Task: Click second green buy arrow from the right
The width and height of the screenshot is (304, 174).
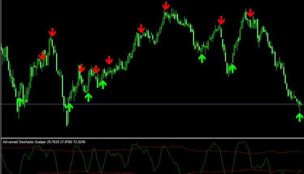Action: [232, 68]
